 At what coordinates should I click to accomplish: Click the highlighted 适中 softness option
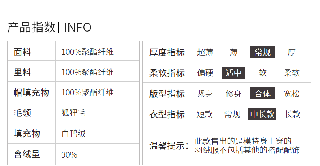(234, 73)
